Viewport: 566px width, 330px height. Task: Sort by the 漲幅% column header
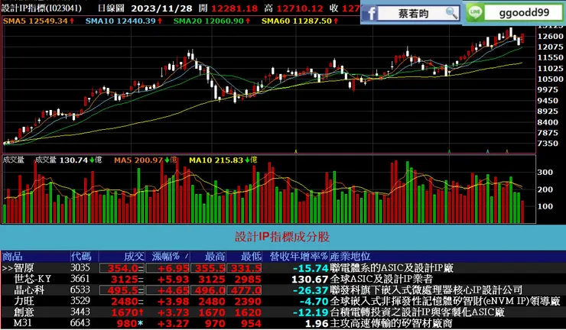(x=166, y=257)
